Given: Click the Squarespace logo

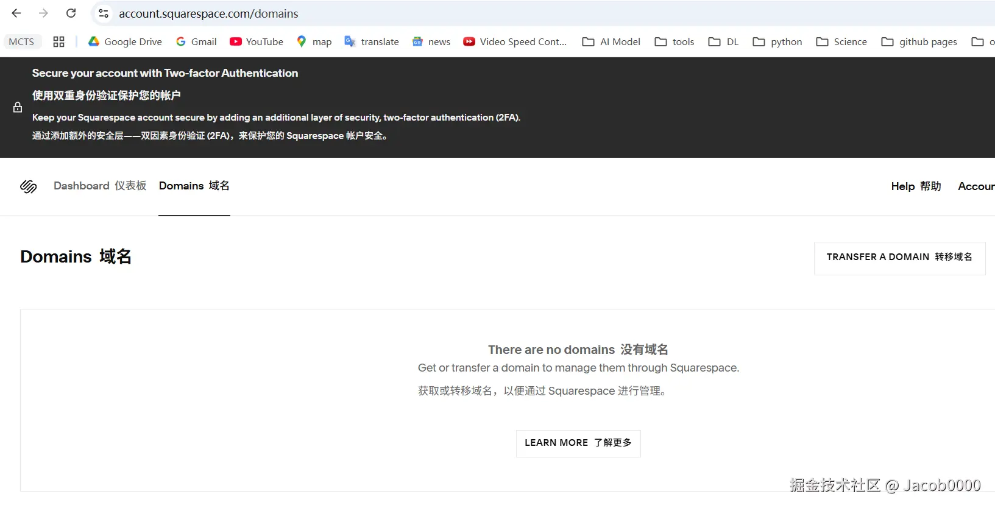Looking at the screenshot, I should (29, 186).
